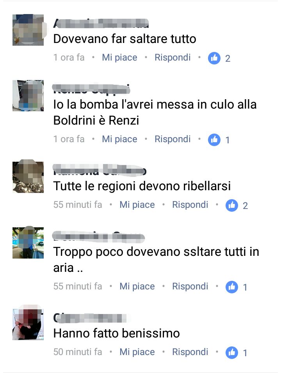Click 'Rispondi' under 'Dovevano far saltare tutto'
This screenshot has width=281, height=373.
pos(173,57)
